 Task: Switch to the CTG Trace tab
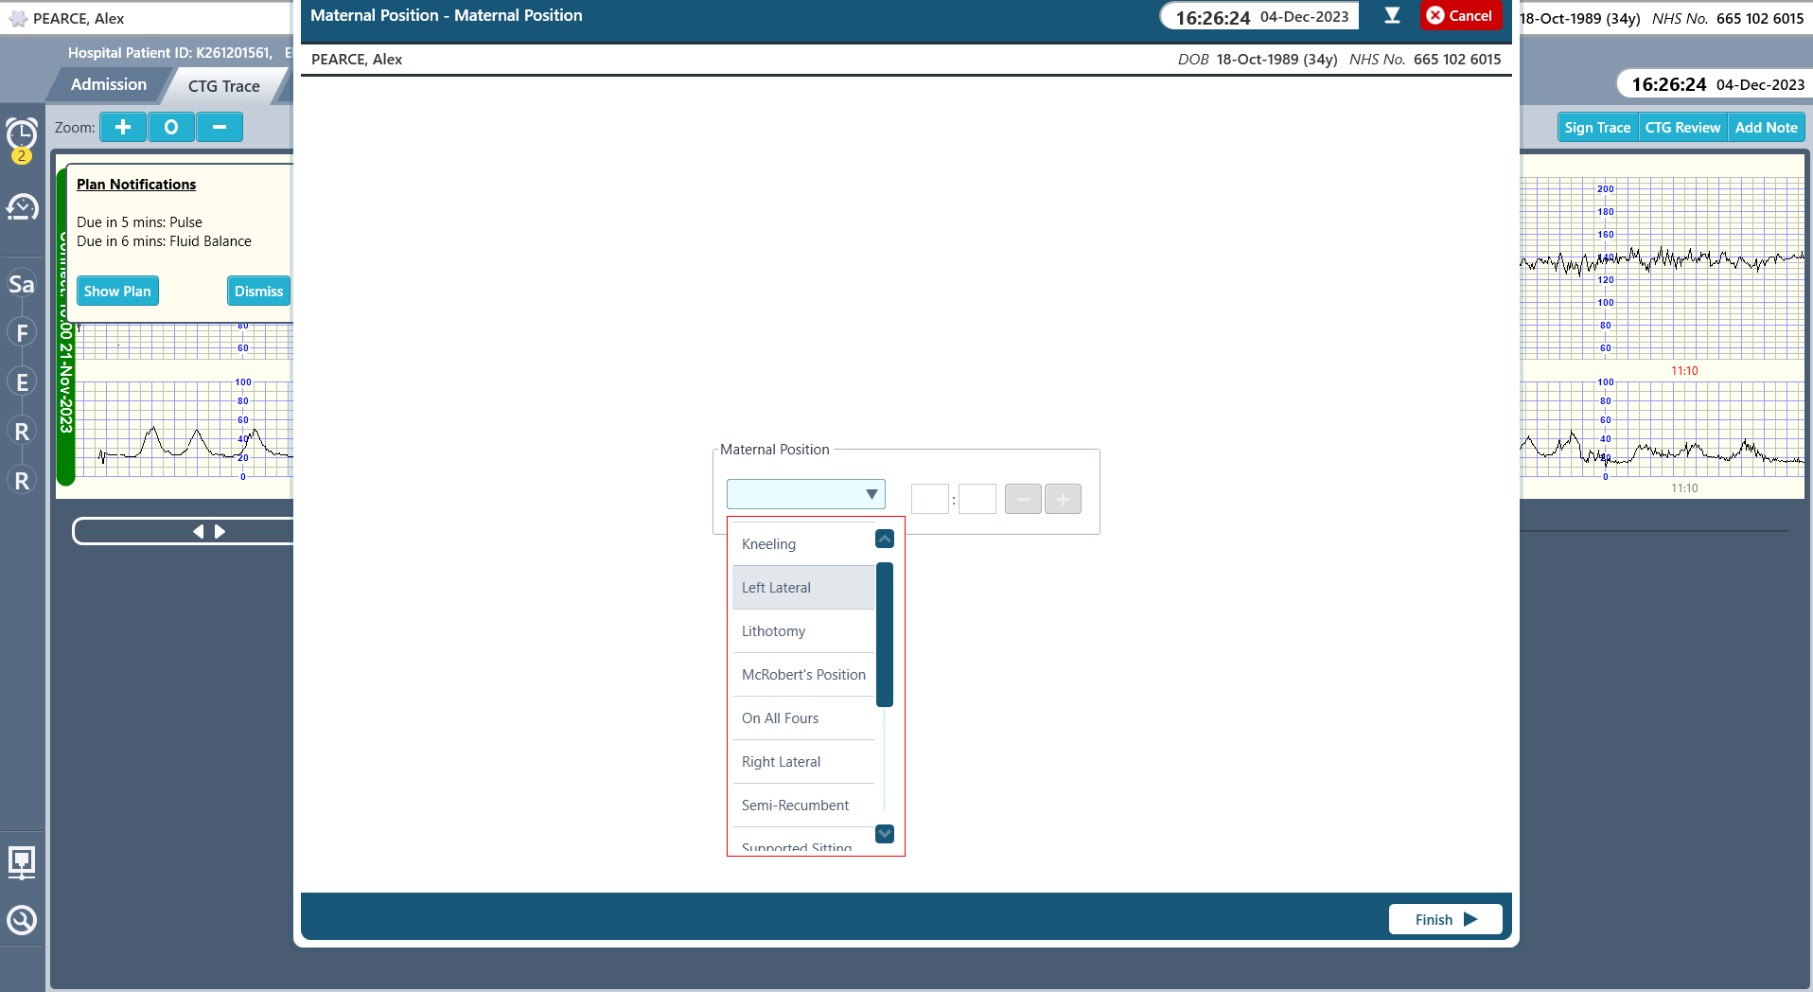pyautogui.click(x=224, y=86)
